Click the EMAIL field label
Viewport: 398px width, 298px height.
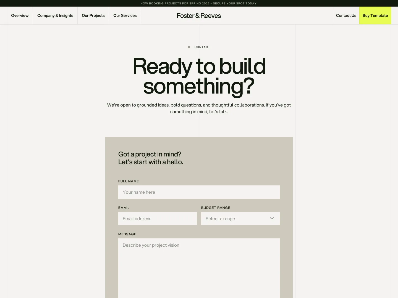coord(124,208)
